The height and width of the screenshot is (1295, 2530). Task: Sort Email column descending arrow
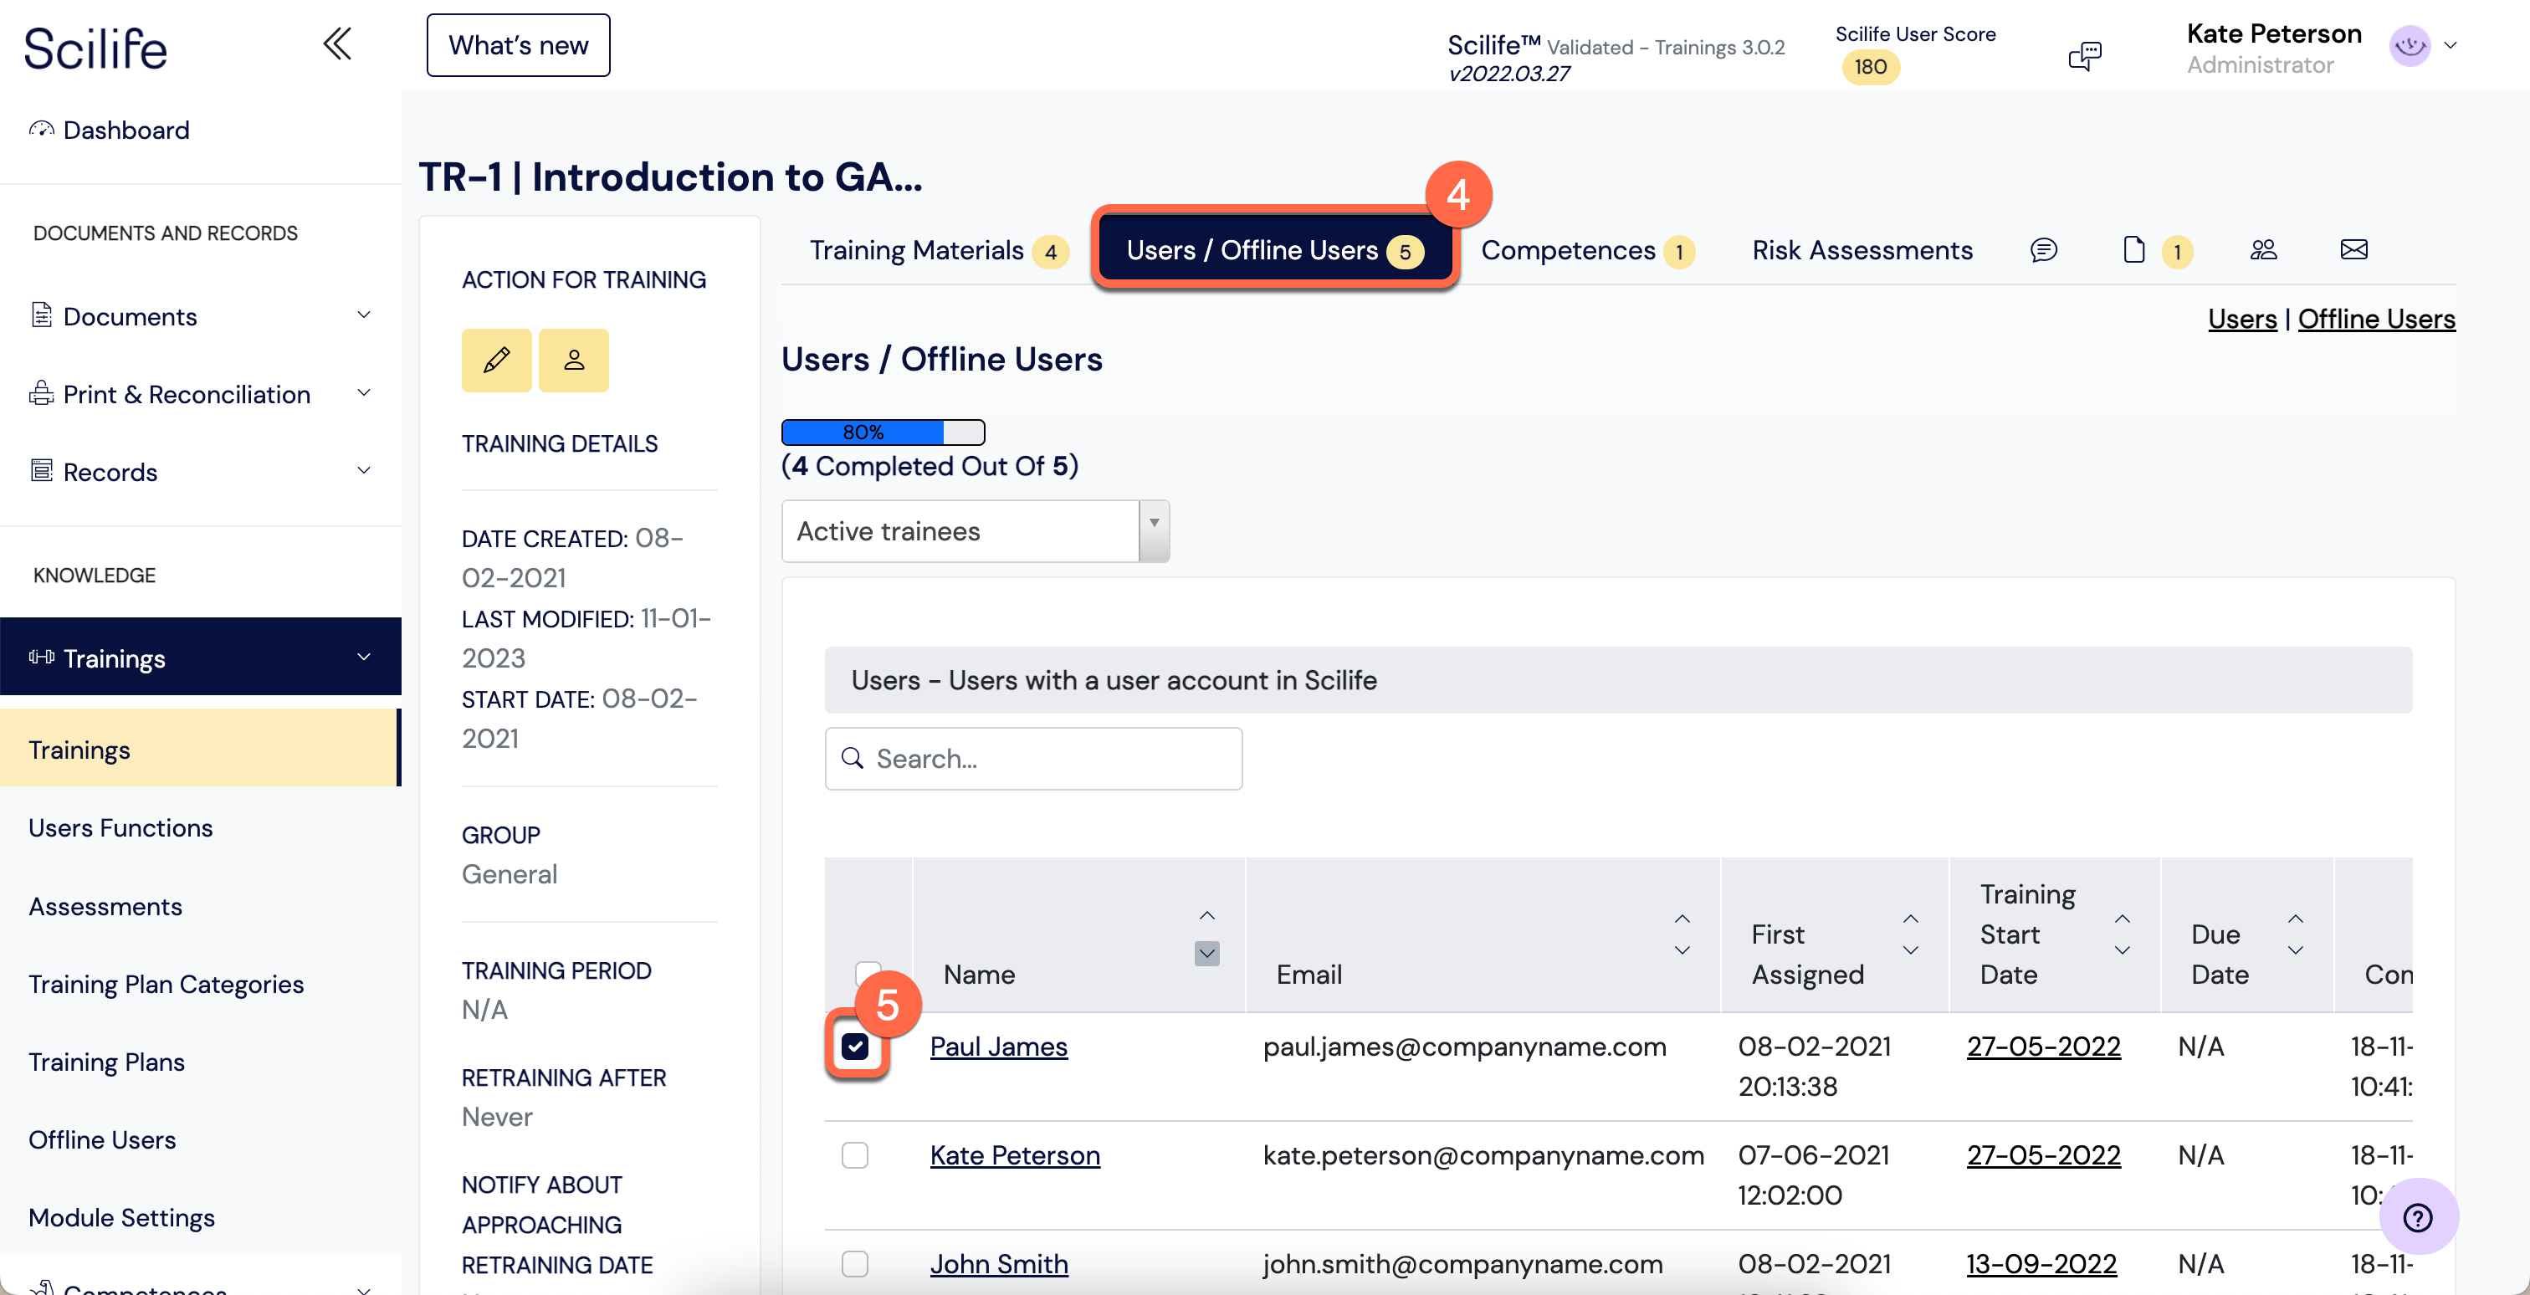pyautogui.click(x=1682, y=950)
